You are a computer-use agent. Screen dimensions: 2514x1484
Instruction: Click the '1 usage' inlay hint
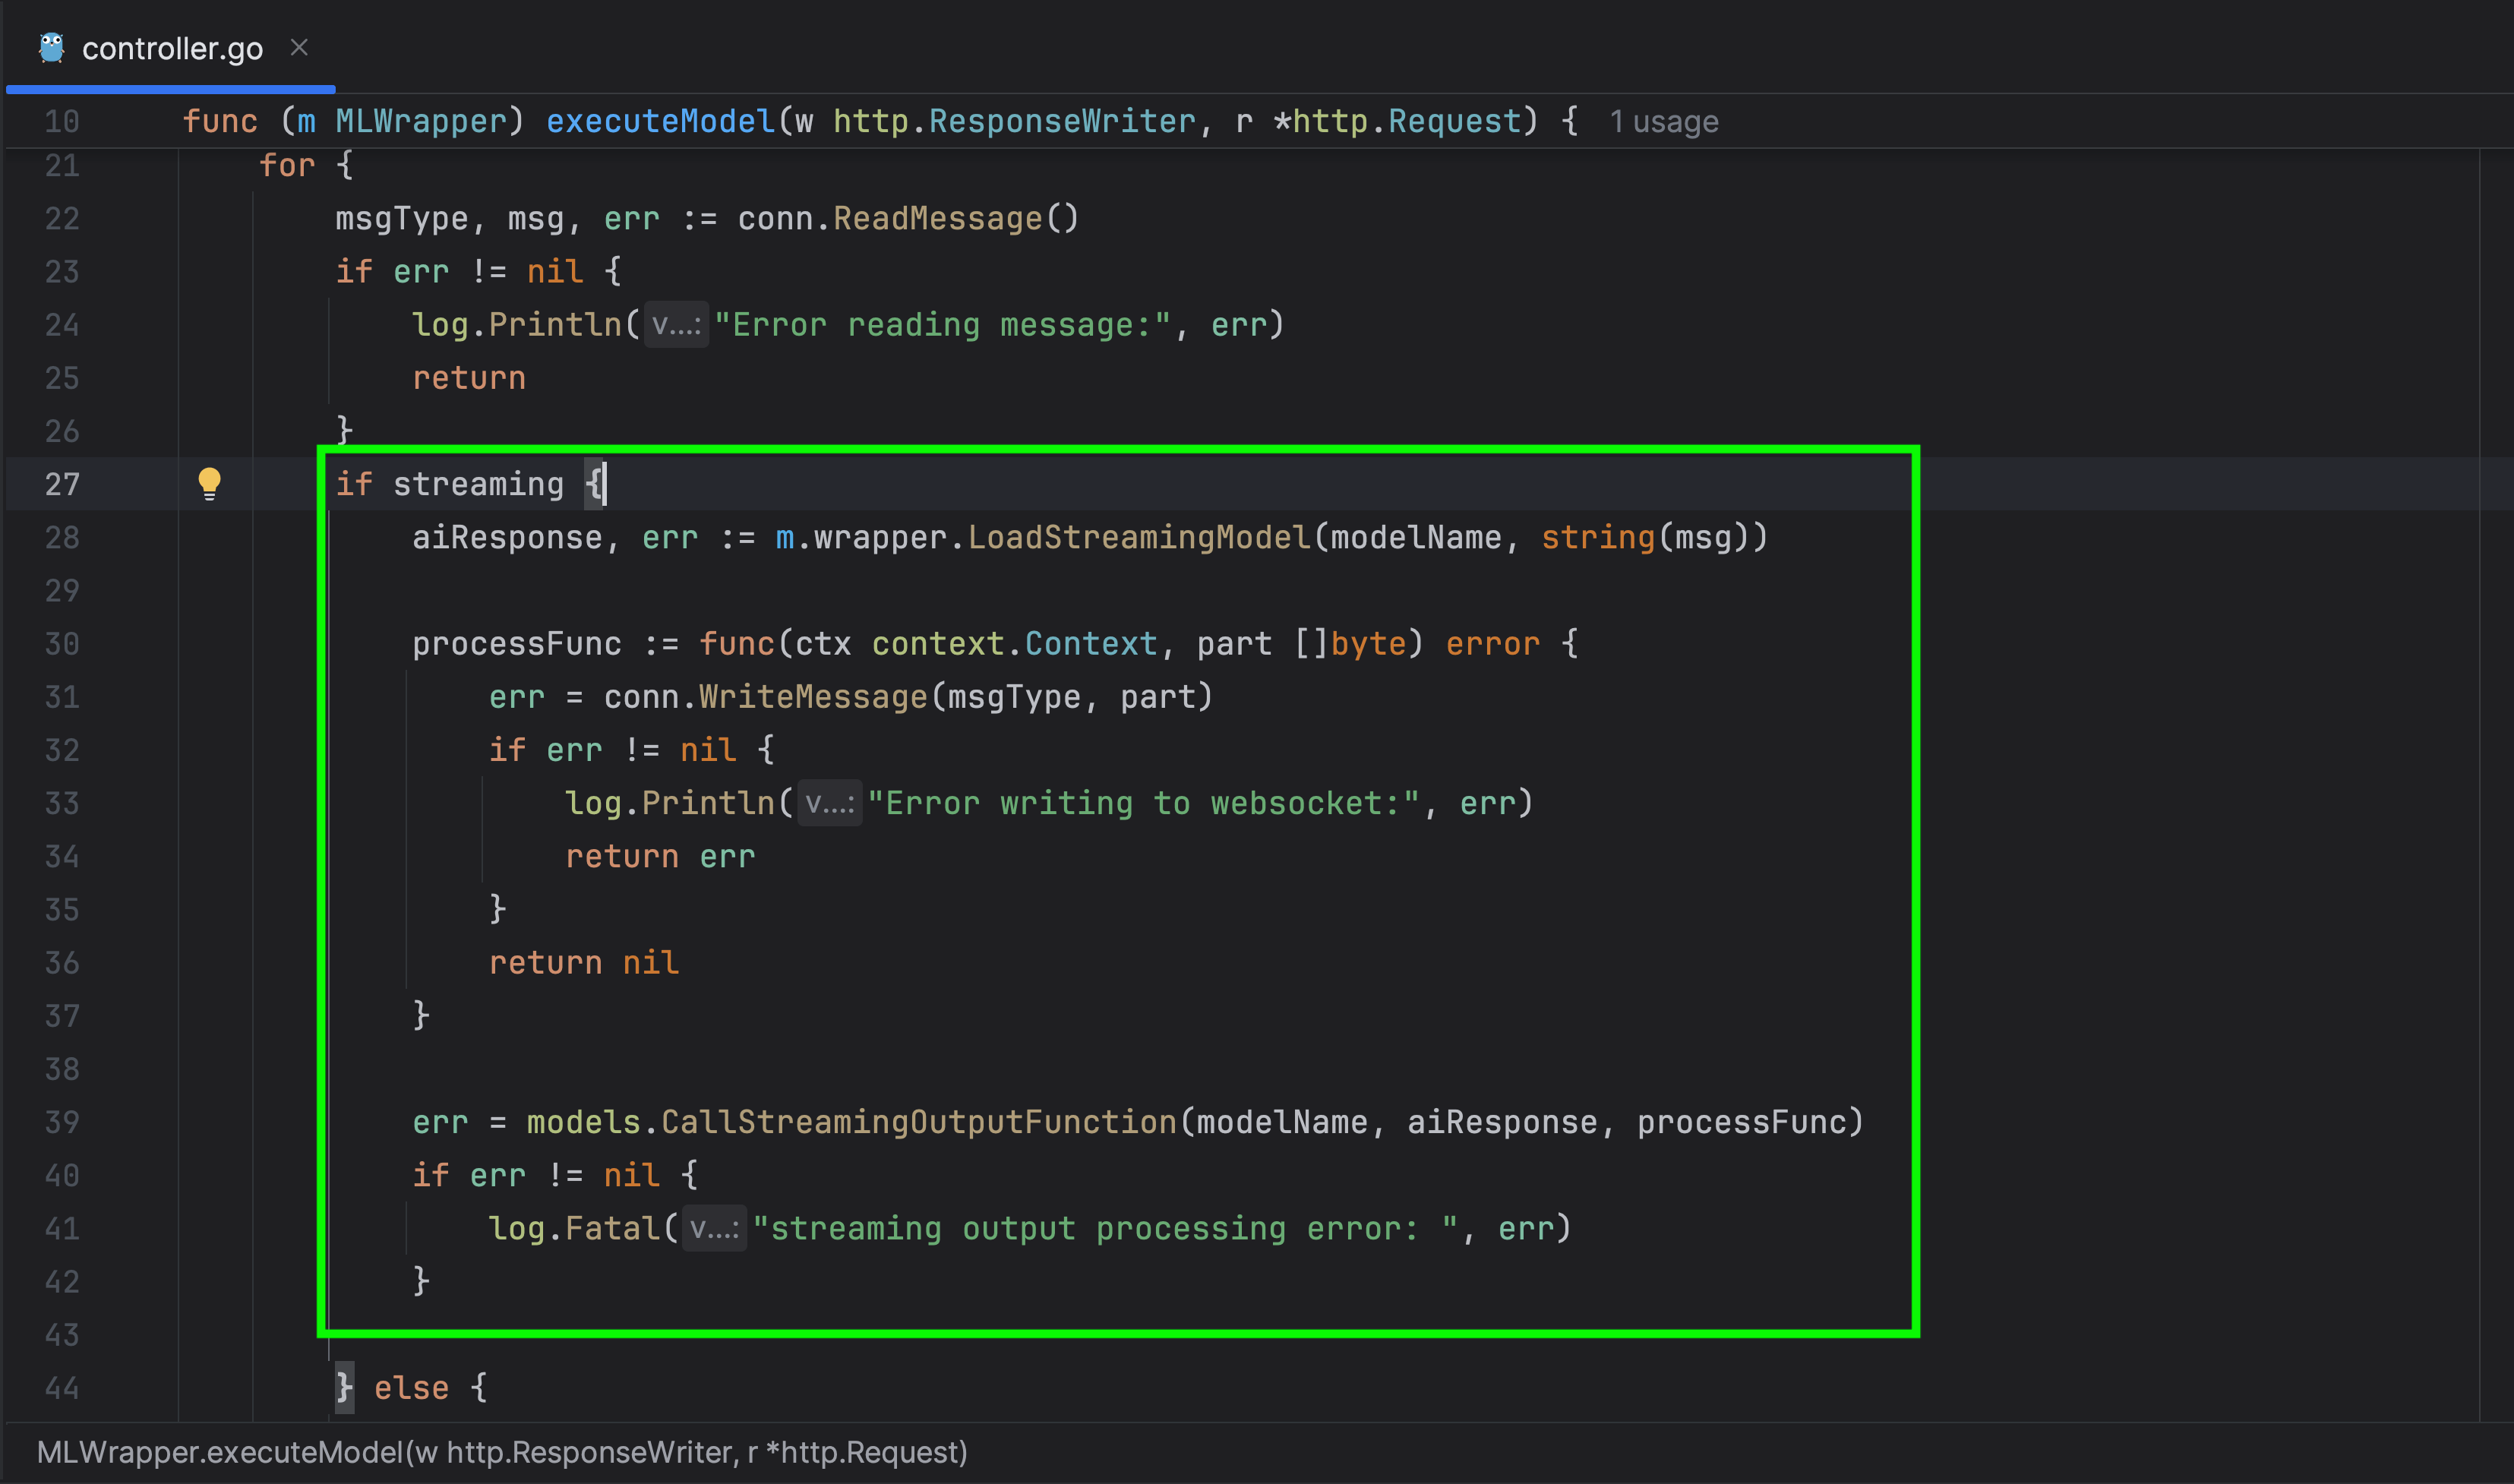point(1663,122)
